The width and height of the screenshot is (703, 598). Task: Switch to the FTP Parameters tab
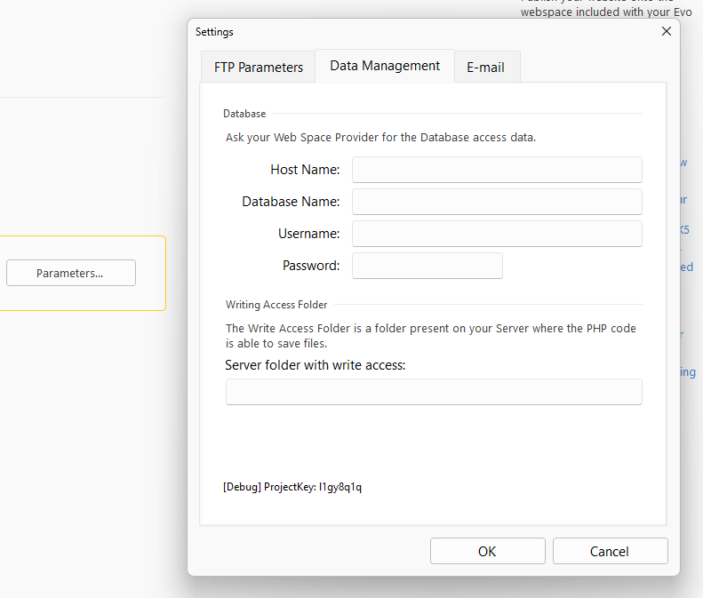point(258,67)
